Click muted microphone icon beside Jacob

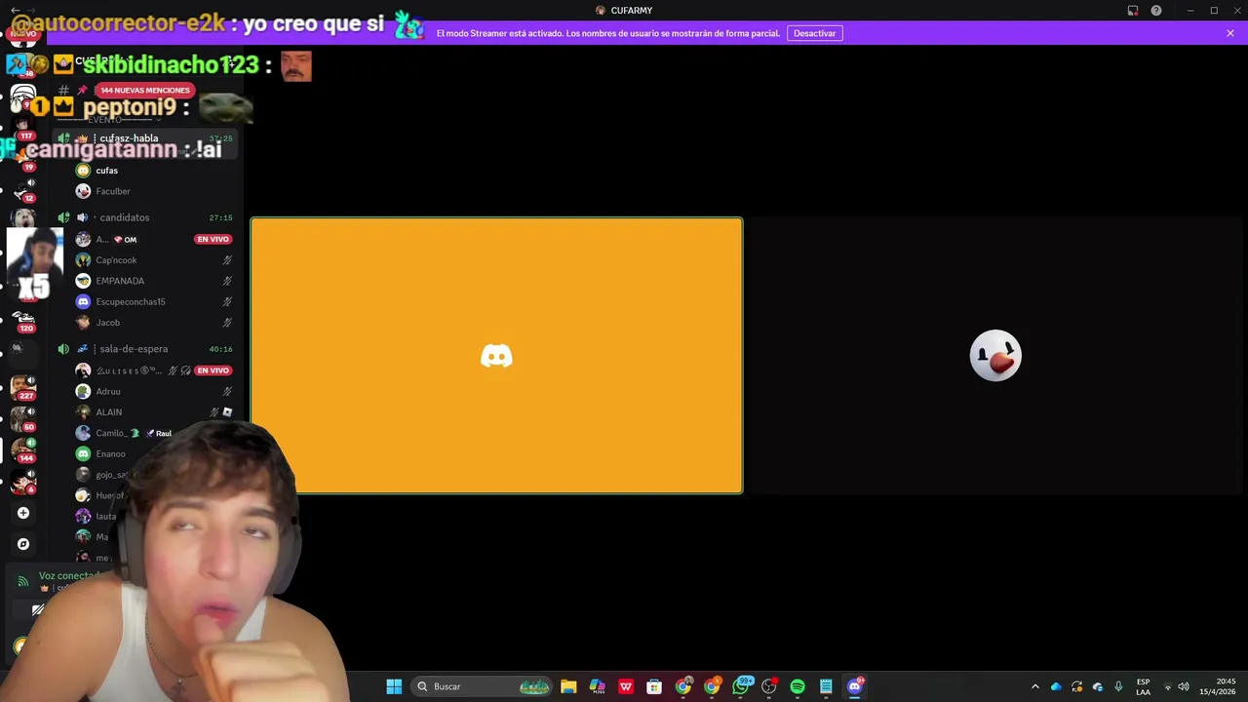tap(227, 323)
